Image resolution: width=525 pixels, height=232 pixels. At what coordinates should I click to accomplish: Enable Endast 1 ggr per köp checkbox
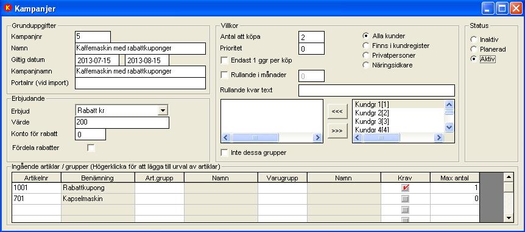click(x=224, y=60)
